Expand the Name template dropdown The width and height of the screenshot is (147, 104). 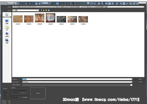pos(131,85)
